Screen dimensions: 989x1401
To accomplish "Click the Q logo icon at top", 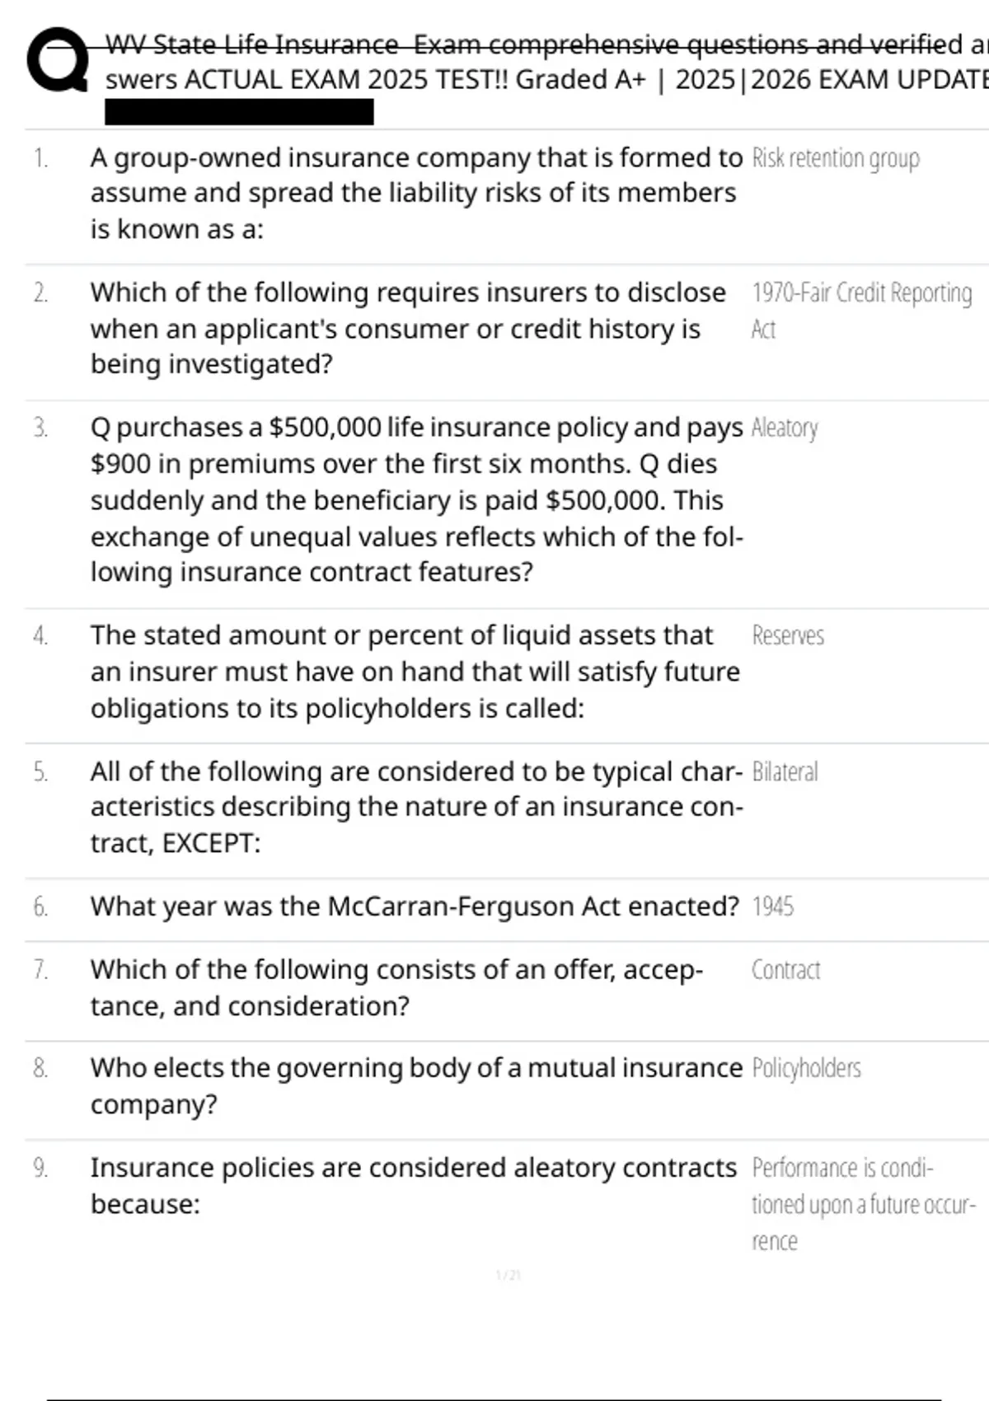I will click(57, 60).
